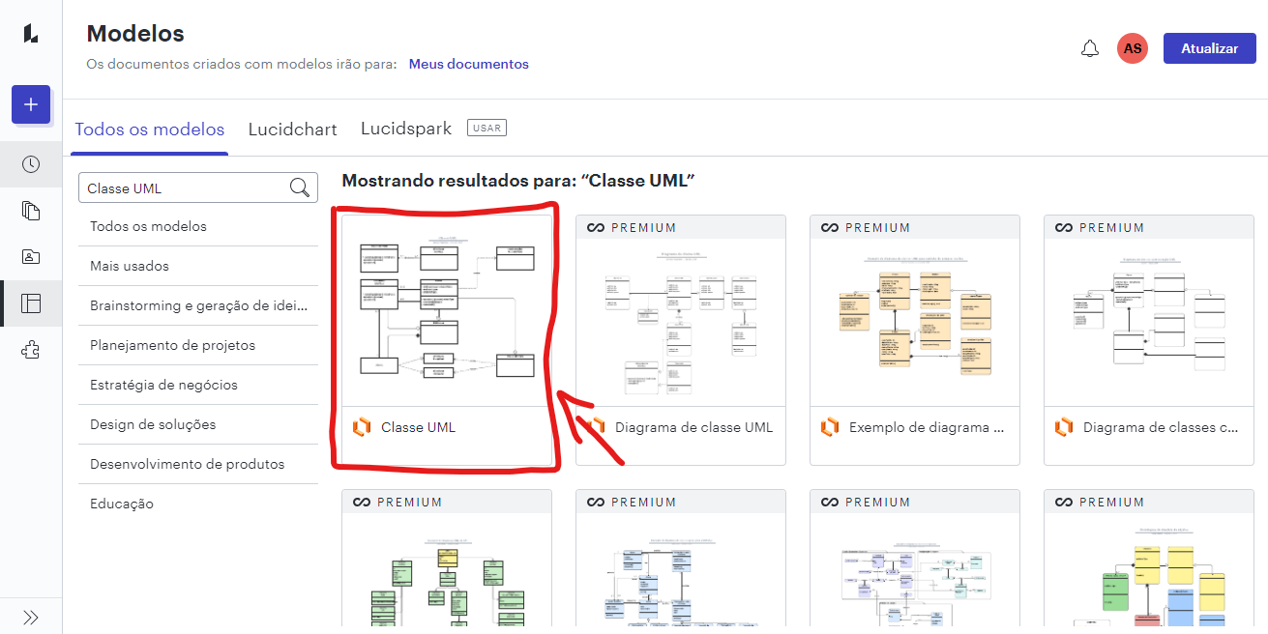Screen dimensions: 1268x634
Task: Click the Premium badge on Diagrama de classe UML
Action: tap(630, 226)
